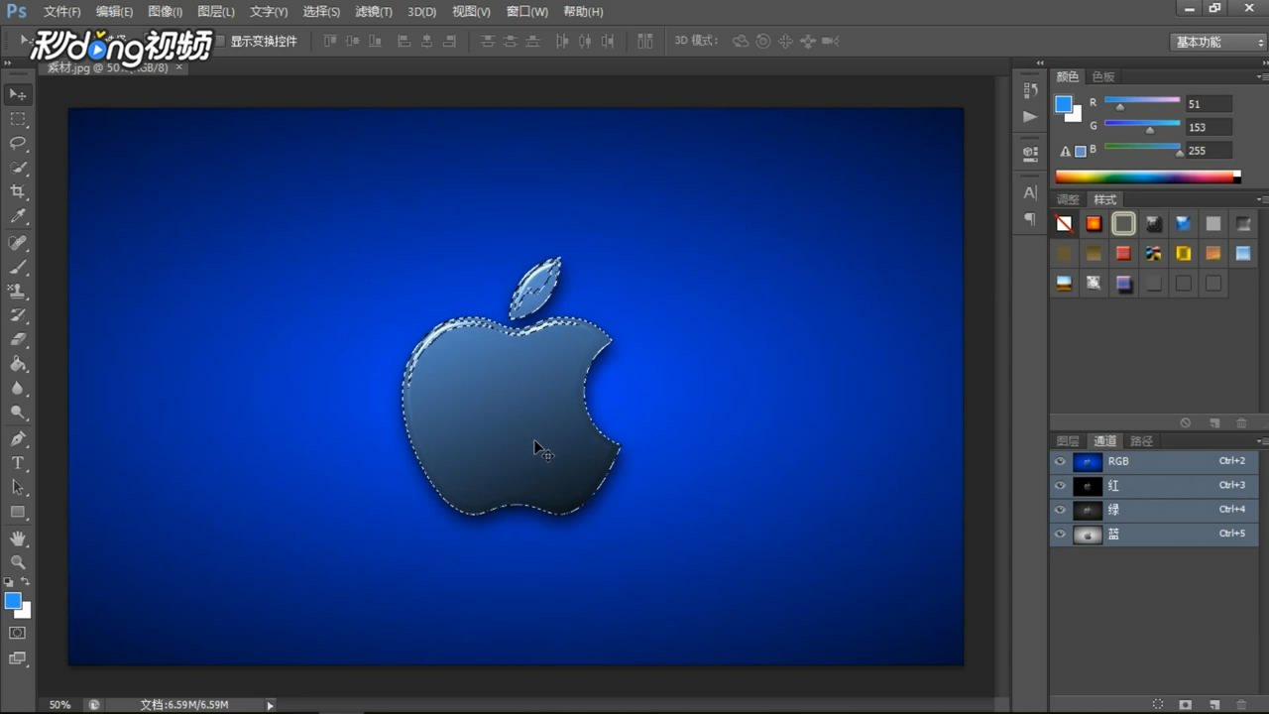Load channel as selection icon
The height and width of the screenshot is (714, 1269).
(x=1158, y=703)
